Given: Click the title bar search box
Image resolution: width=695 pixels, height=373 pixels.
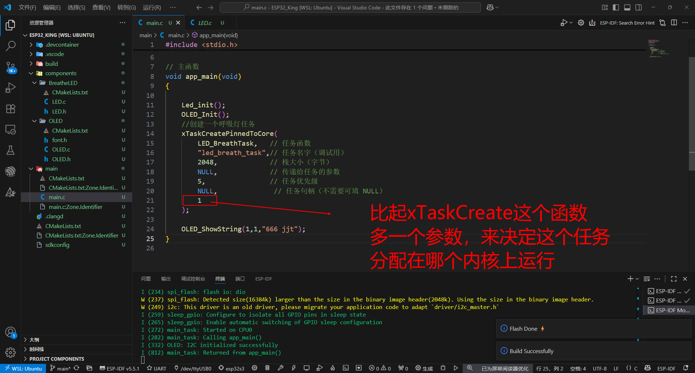Looking at the screenshot, I should [350, 7].
